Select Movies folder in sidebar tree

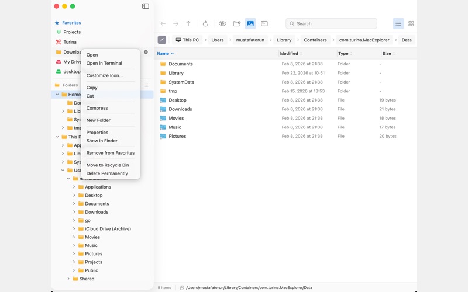92,237
